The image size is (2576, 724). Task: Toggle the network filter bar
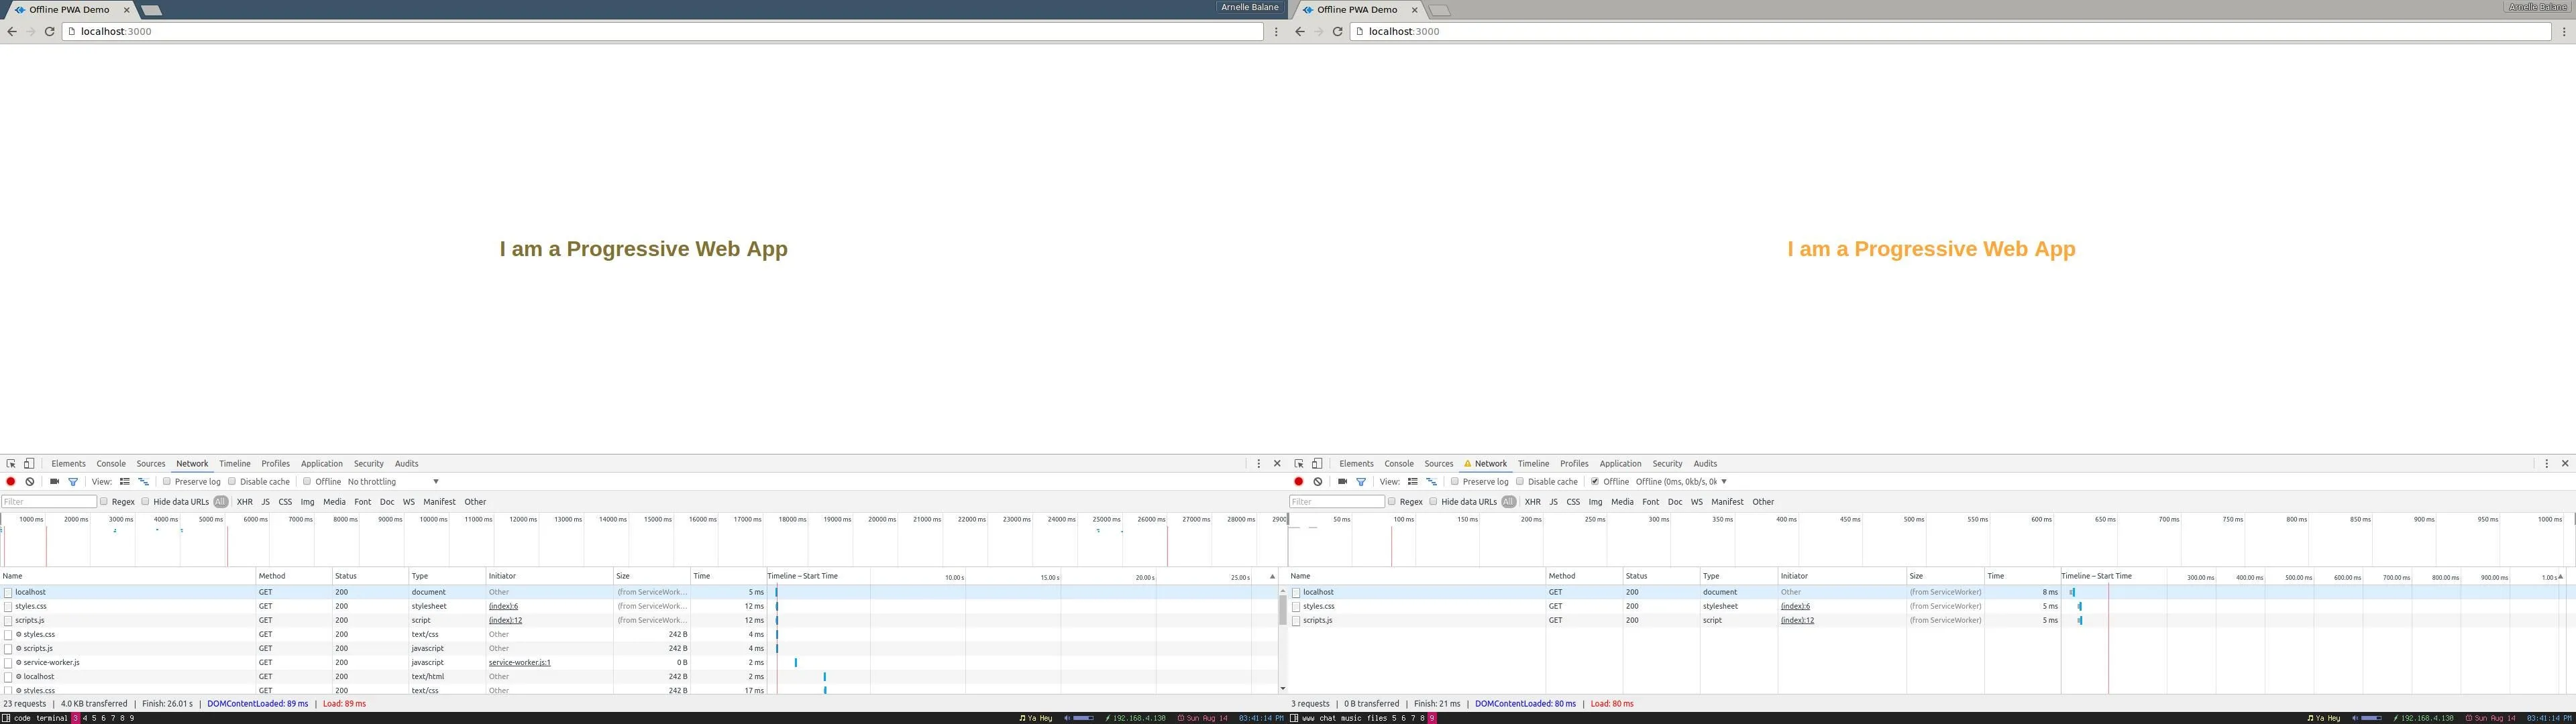(x=73, y=481)
